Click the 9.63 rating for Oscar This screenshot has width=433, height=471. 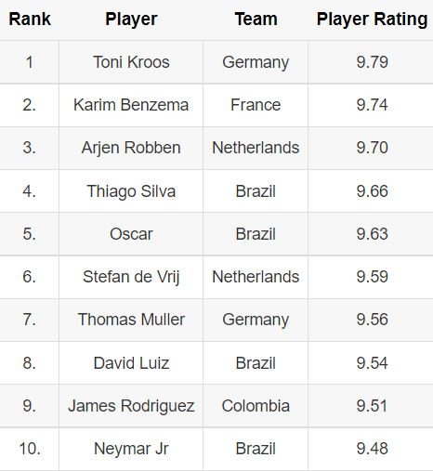click(x=372, y=234)
